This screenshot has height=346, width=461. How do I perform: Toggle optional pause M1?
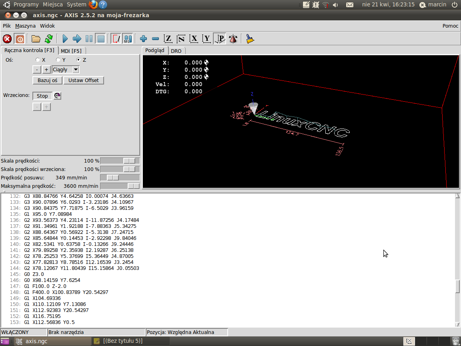pyautogui.click(x=128, y=39)
